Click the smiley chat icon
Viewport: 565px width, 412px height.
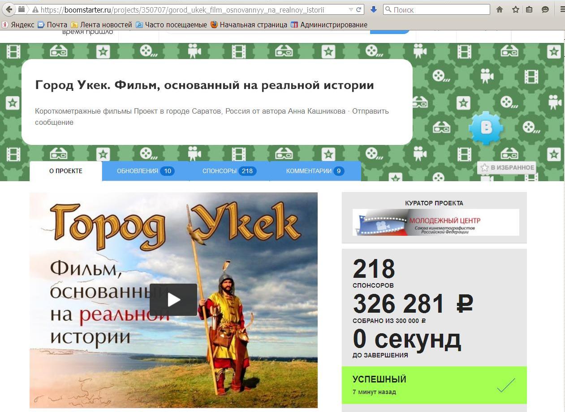545,9
